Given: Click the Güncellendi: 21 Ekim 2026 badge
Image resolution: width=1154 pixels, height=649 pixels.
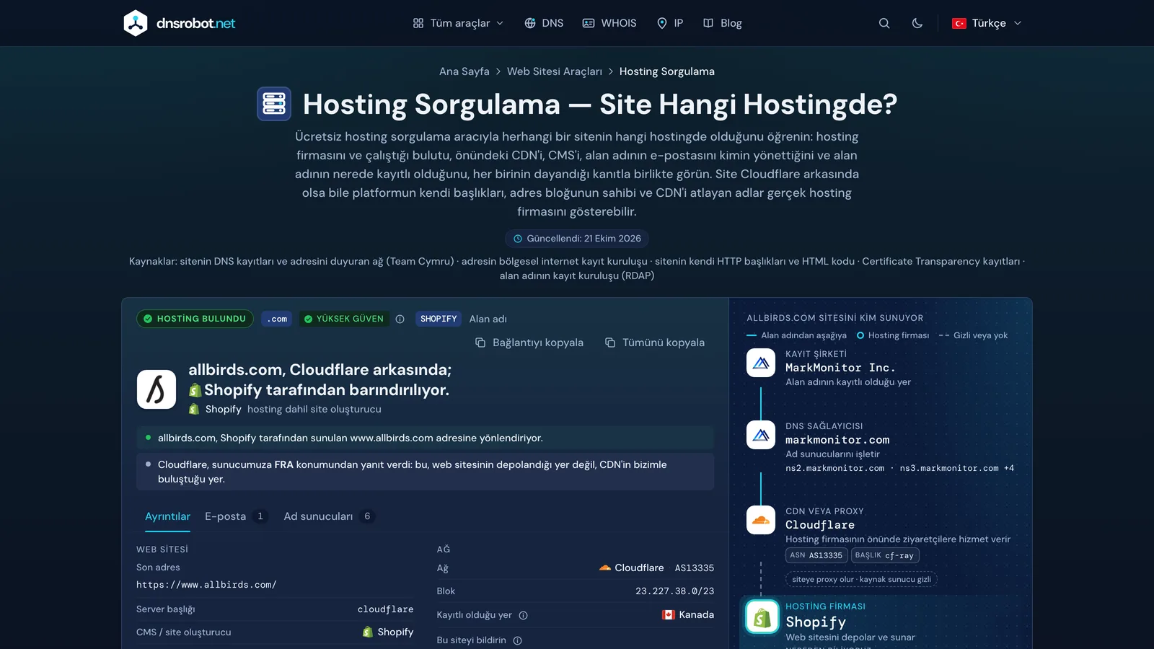Looking at the screenshot, I should point(577,239).
